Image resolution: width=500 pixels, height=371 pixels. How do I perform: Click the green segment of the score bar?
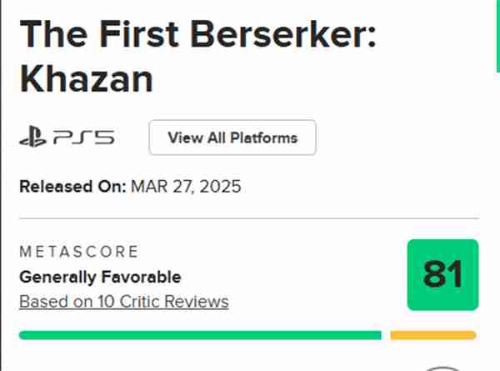(200, 335)
